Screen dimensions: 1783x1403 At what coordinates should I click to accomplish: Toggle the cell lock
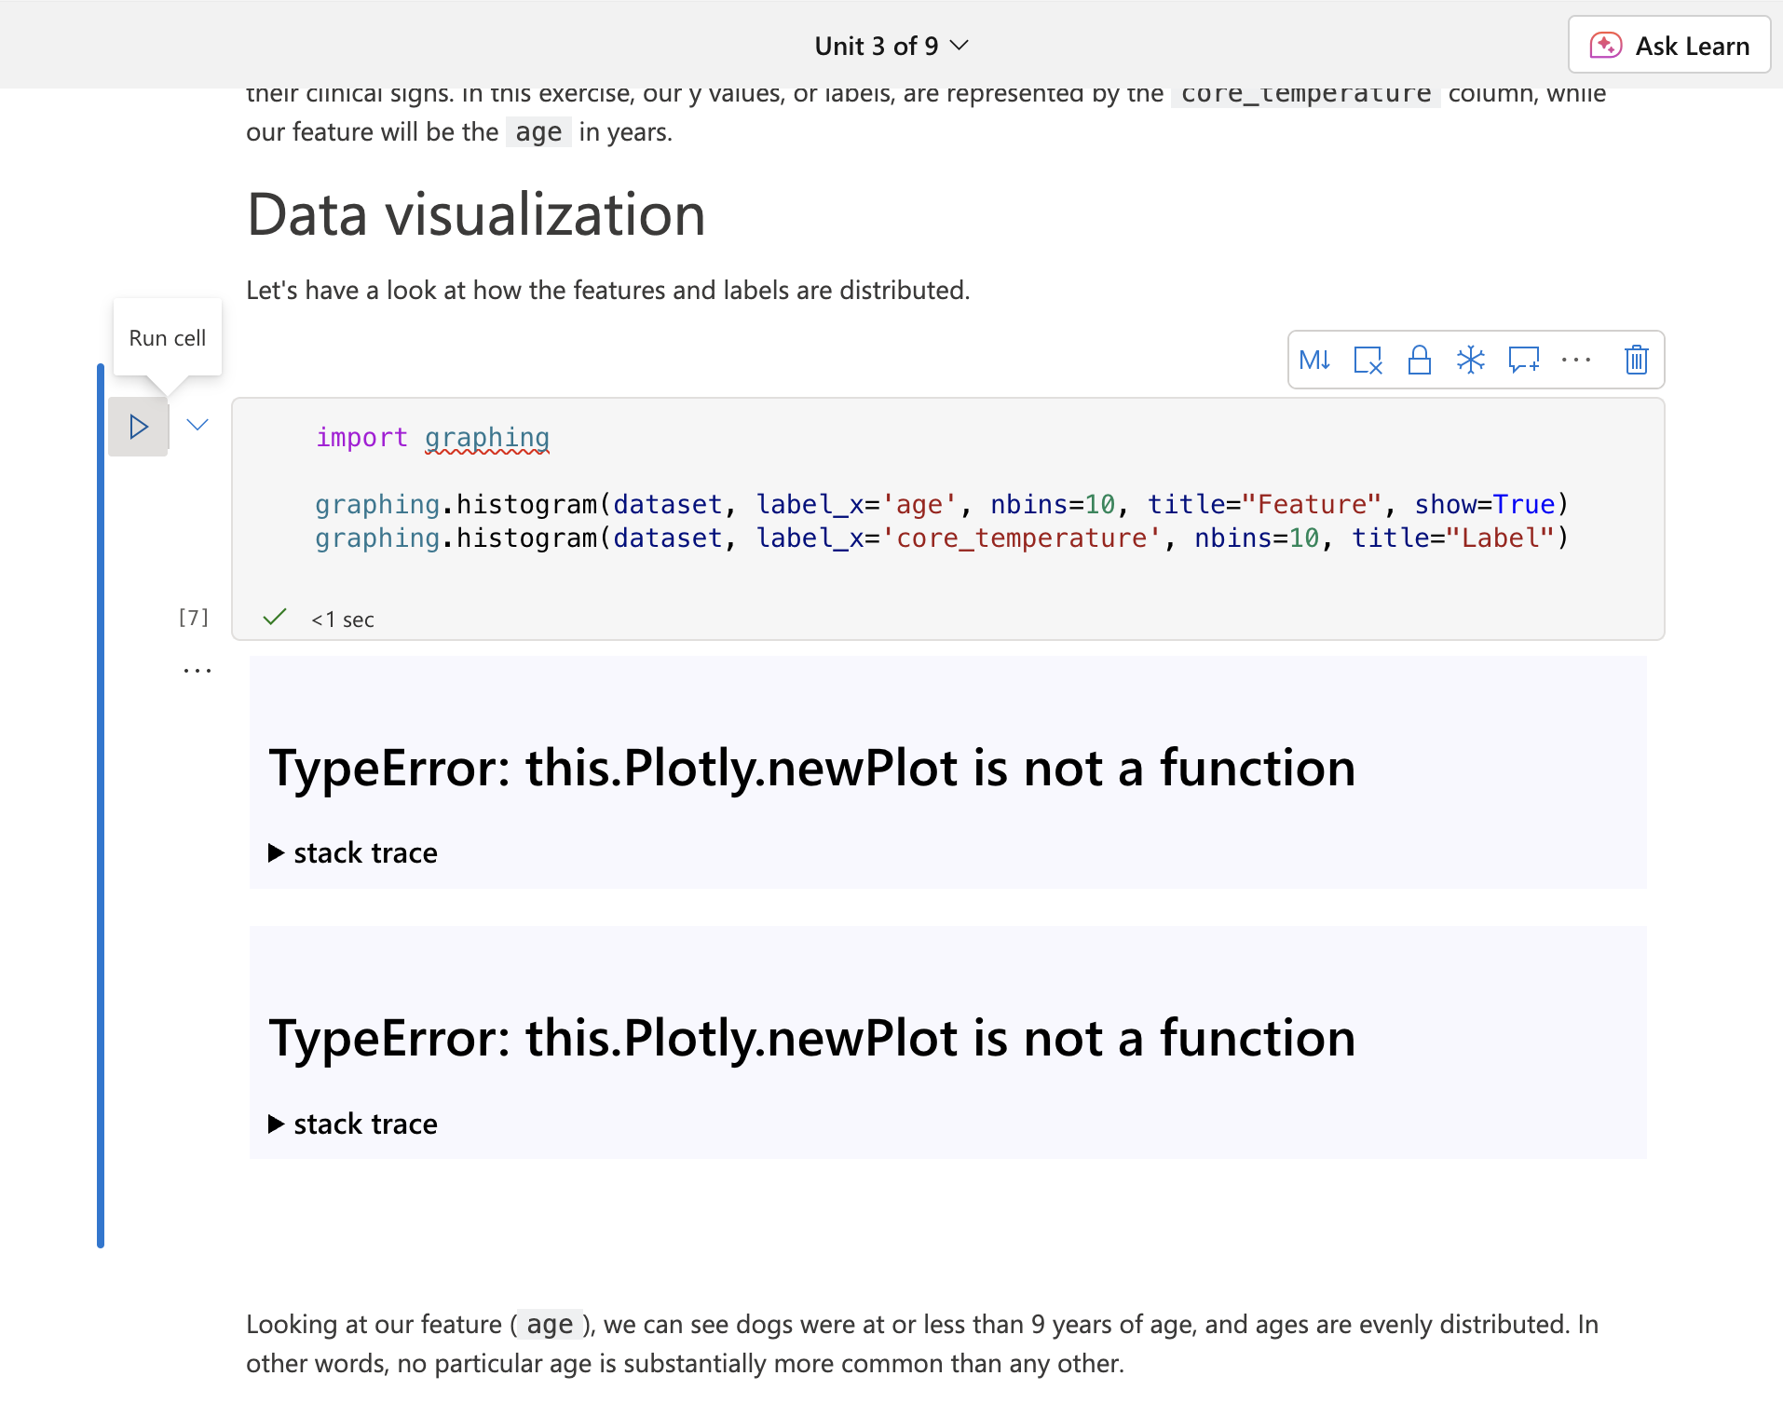[1419, 360]
